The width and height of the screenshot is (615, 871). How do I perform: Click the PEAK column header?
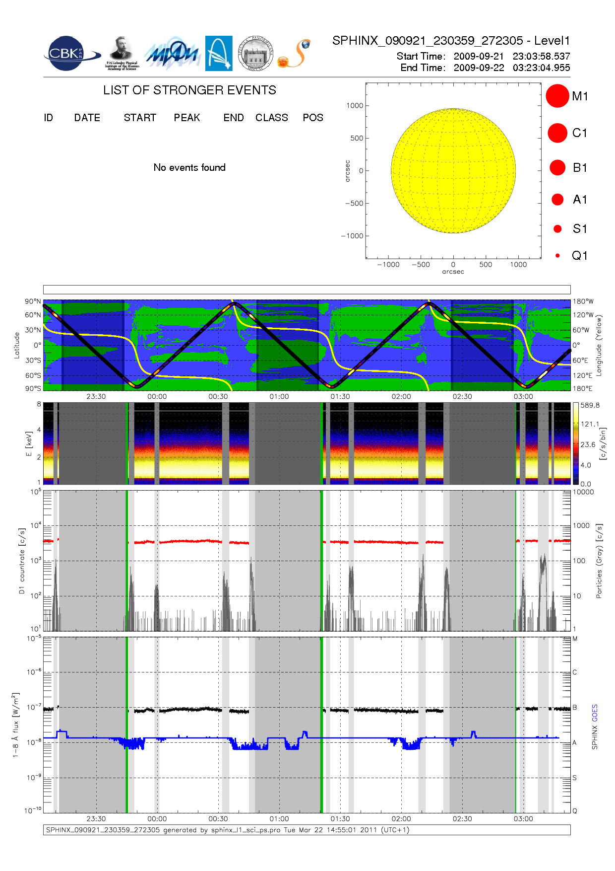pos(186,118)
